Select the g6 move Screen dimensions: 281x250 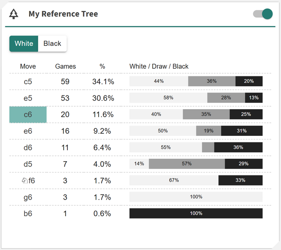[28, 197]
